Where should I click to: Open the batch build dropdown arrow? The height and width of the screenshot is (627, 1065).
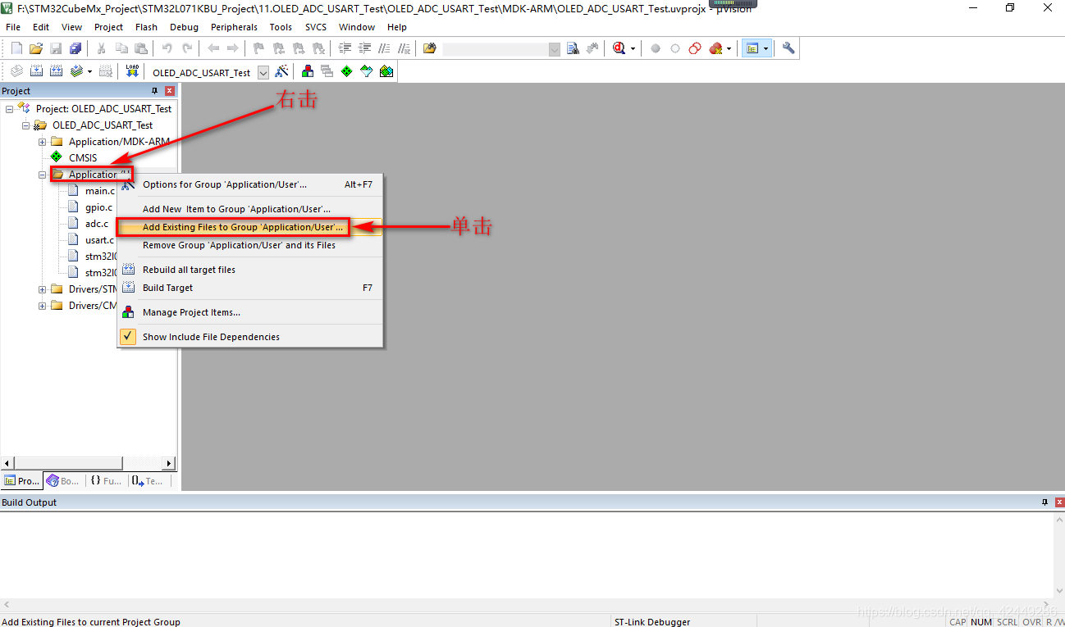[89, 71]
